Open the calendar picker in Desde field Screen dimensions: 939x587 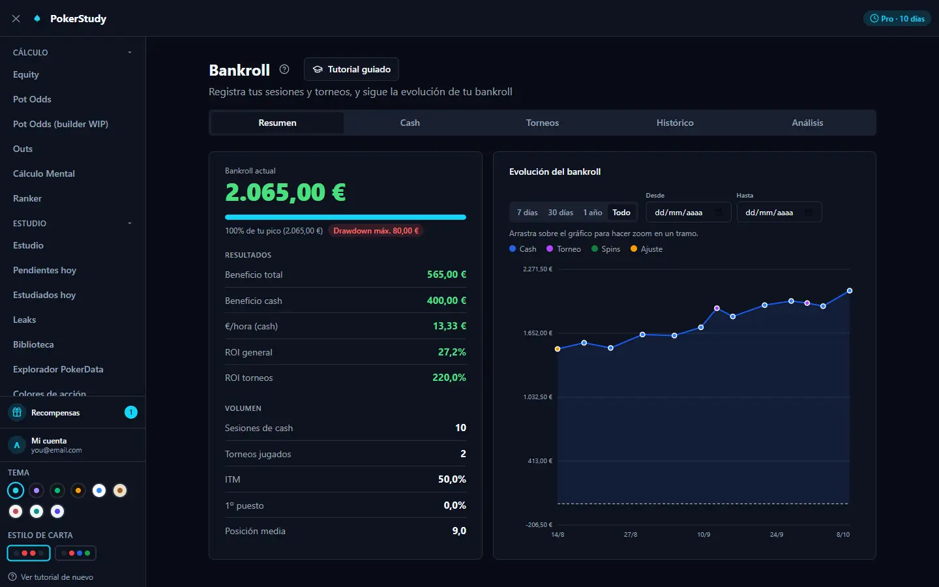click(719, 213)
